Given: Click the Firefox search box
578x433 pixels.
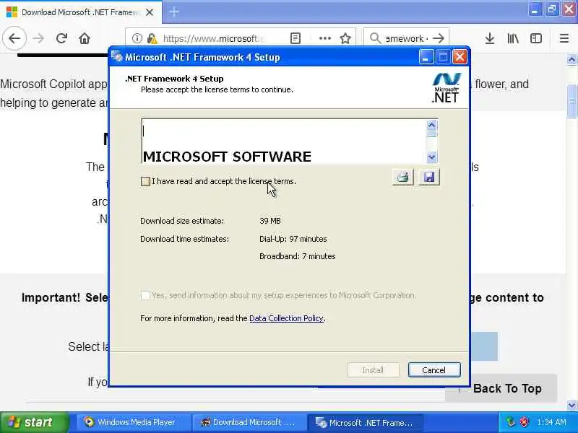Looking at the screenshot, I should click(x=405, y=38).
